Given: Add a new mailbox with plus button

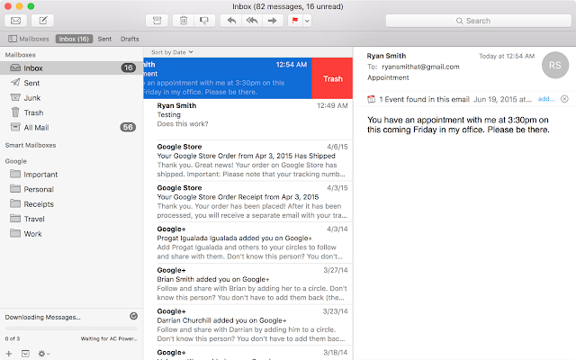Looking at the screenshot, I should 9,354.
